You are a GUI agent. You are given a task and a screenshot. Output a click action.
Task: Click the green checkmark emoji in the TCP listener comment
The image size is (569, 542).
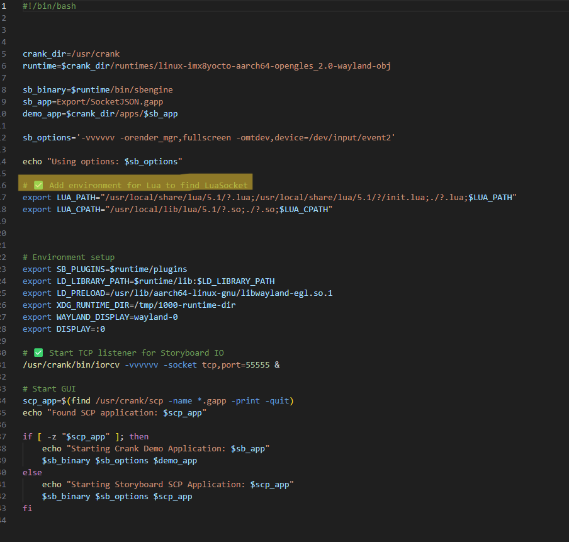click(38, 353)
